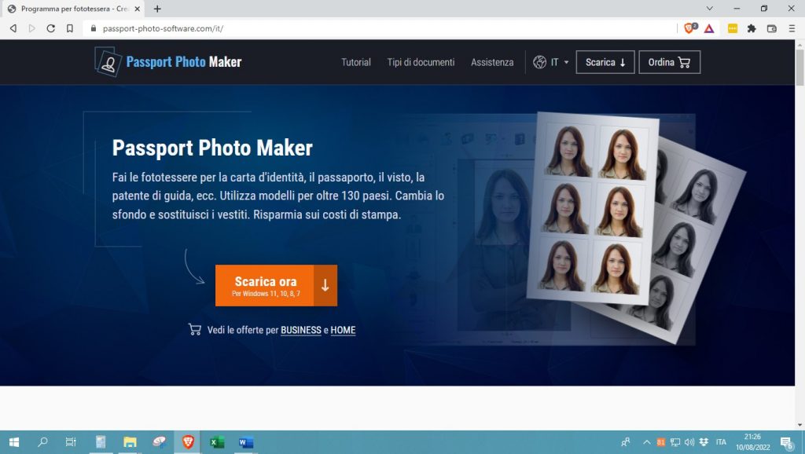Click the globe icon next to language selector
This screenshot has height=454, width=805.
[x=539, y=62]
